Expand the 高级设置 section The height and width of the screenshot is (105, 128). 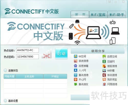click(5, 101)
